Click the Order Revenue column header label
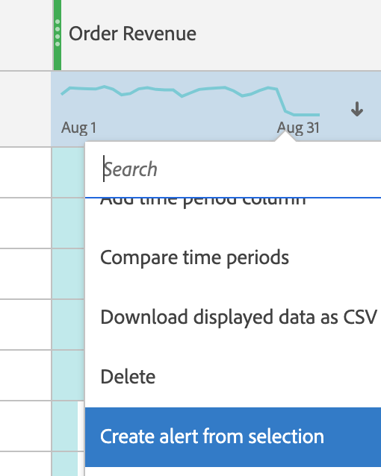The height and width of the screenshot is (476, 381). [132, 34]
